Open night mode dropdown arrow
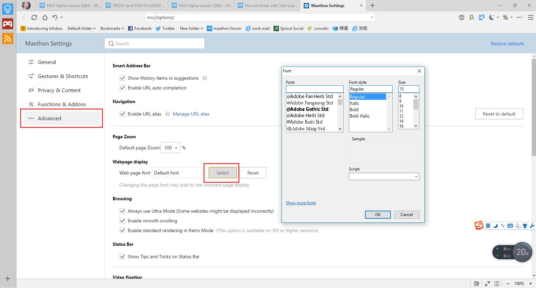 pyautogui.click(x=498, y=17)
